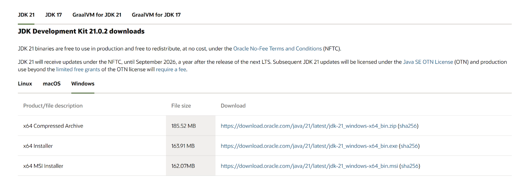
Task: Switch to the Linux downloads tab
Action: coord(25,84)
